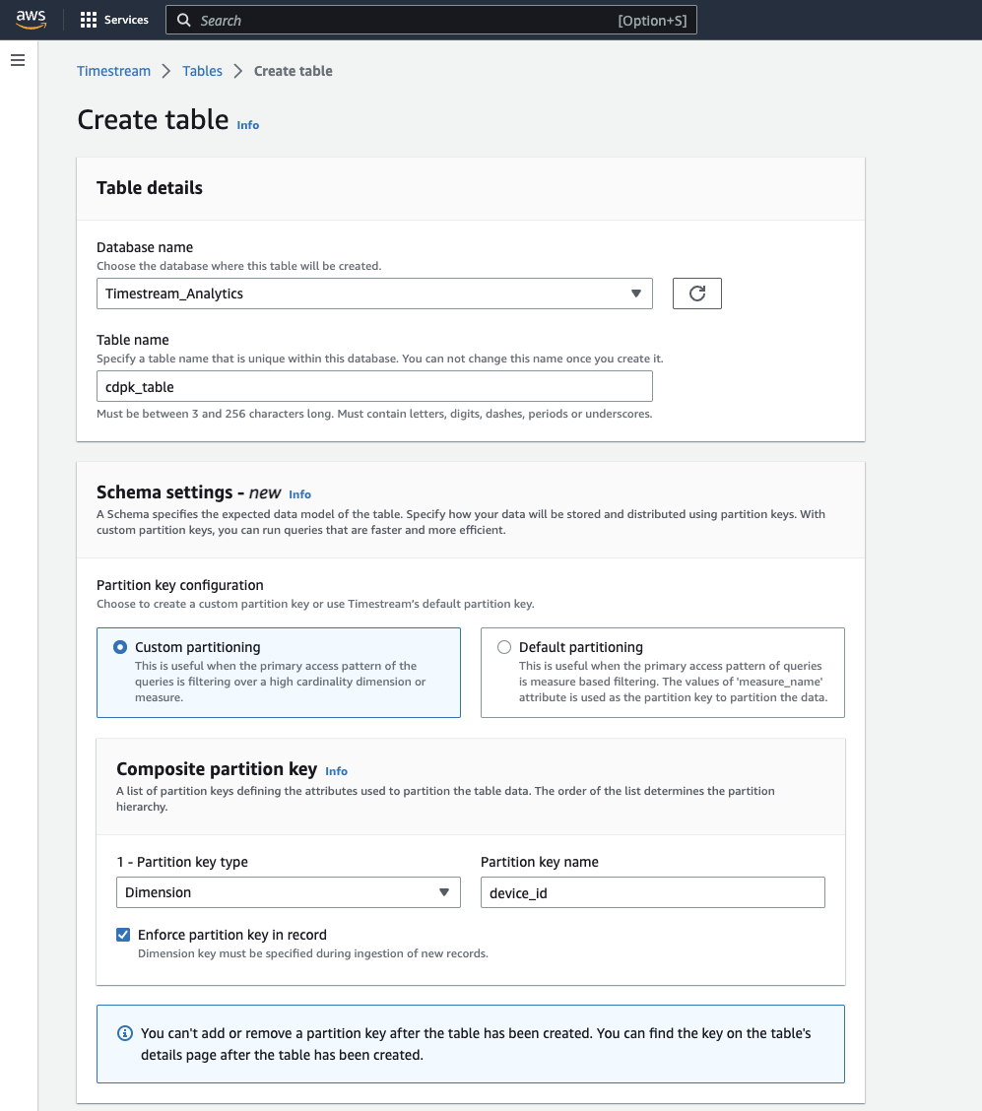Click the Services menu label
This screenshot has width=982, height=1111.
[x=126, y=20]
